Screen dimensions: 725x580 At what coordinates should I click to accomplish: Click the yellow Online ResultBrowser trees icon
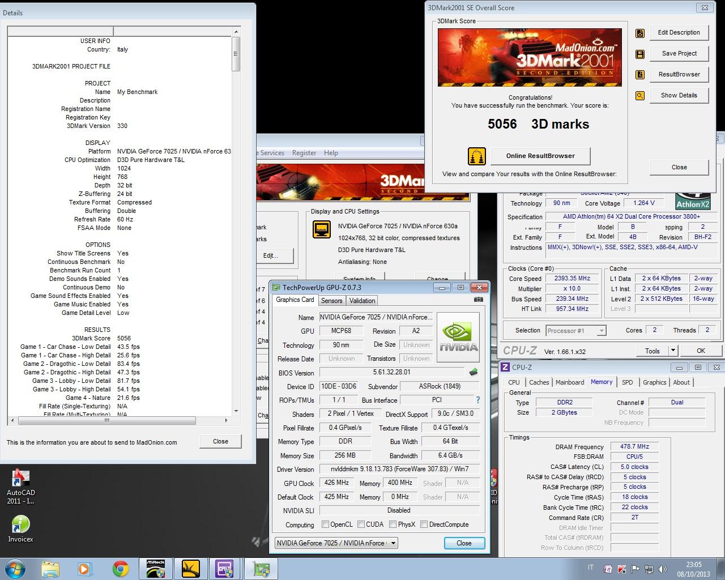[477, 156]
